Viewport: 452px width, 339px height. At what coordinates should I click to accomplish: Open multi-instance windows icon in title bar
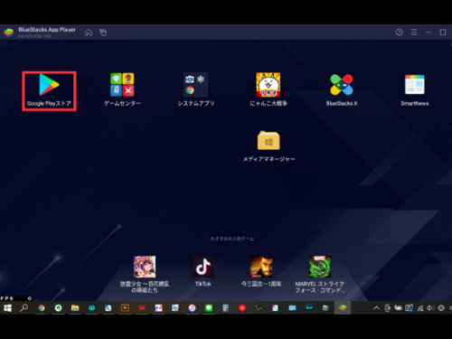coord(103,33)
